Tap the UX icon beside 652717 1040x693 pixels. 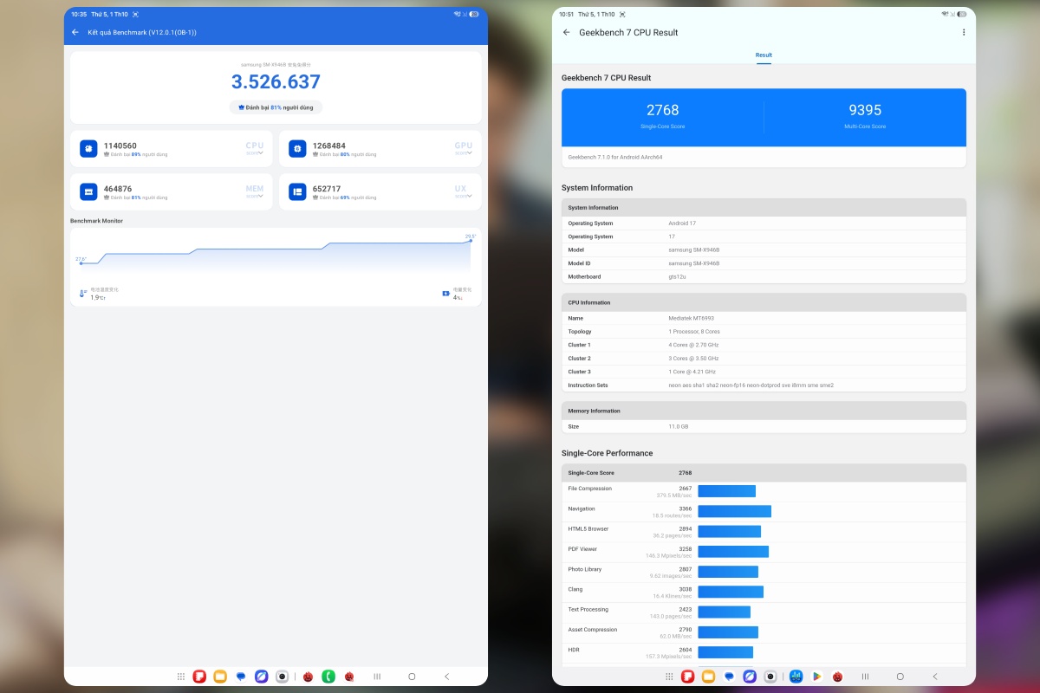pos(296,191)
